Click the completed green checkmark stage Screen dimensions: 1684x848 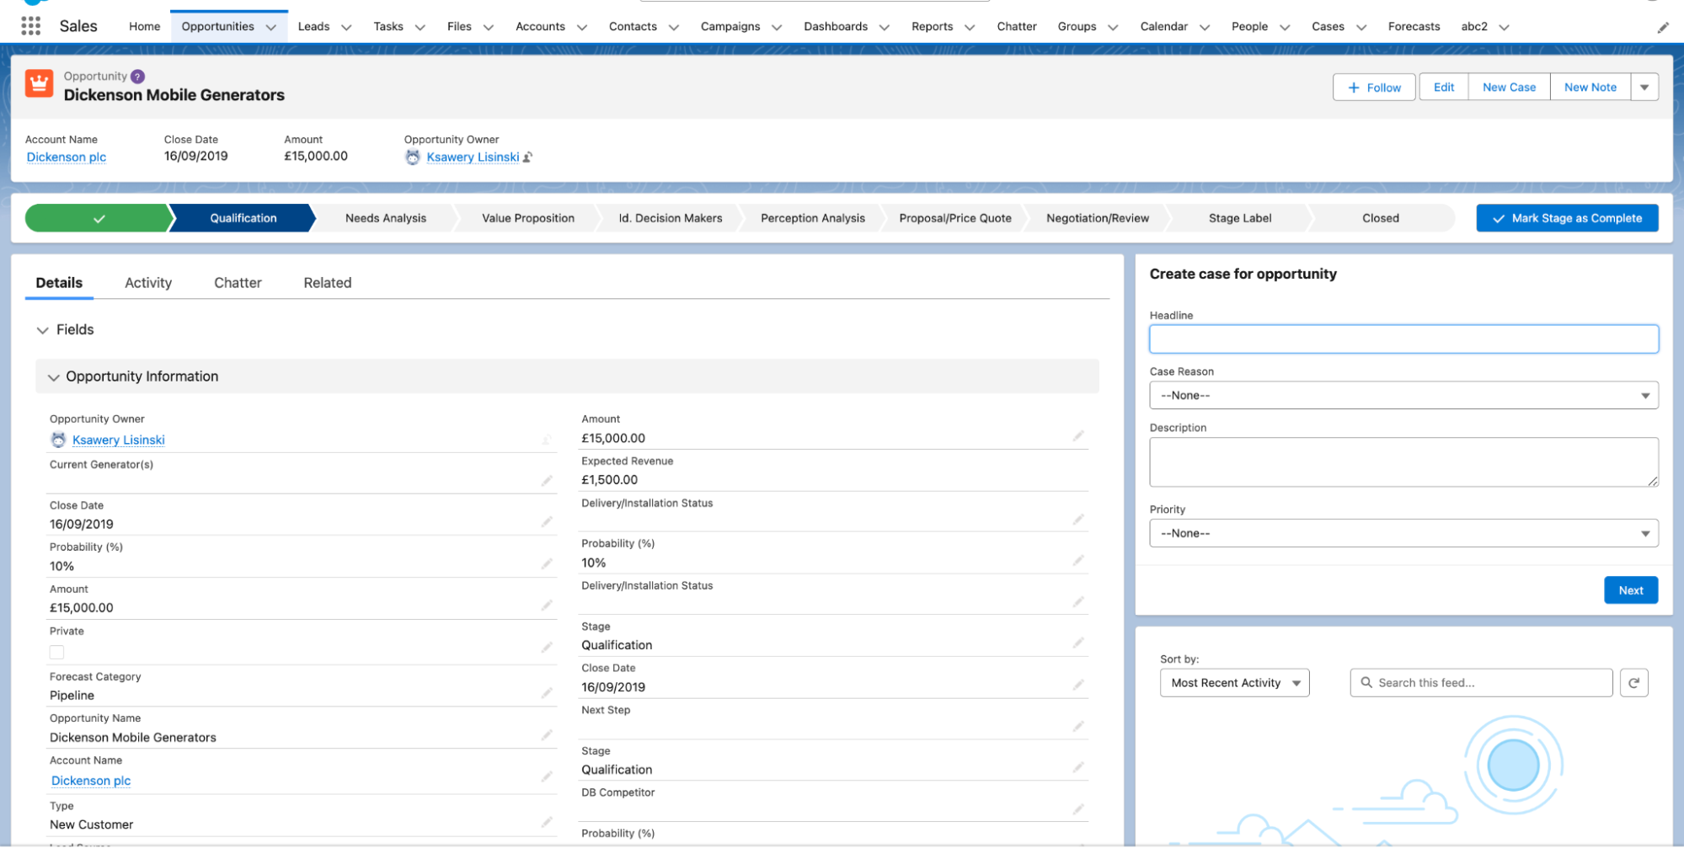click(98, 218)
